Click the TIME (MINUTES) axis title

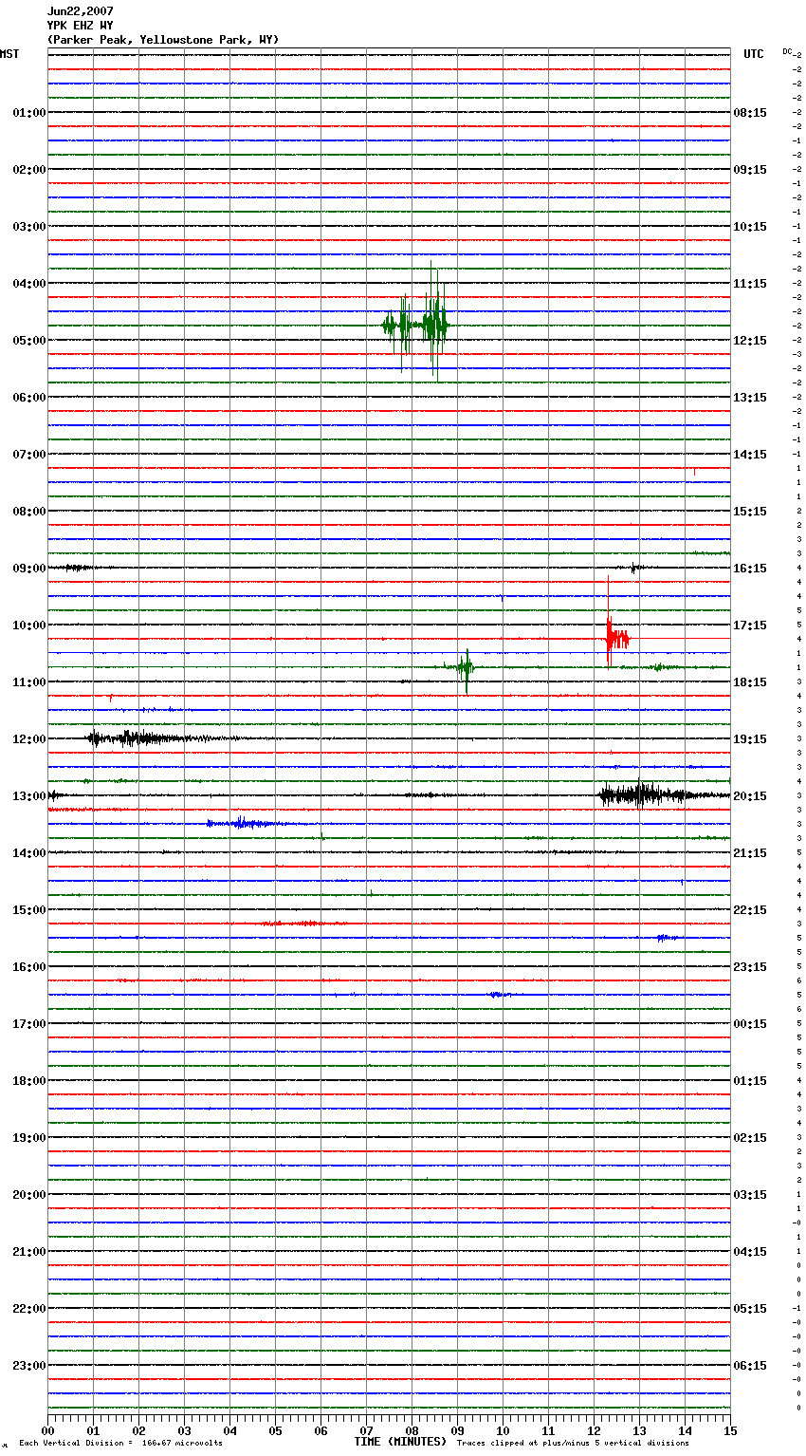tap(400, 1442)
